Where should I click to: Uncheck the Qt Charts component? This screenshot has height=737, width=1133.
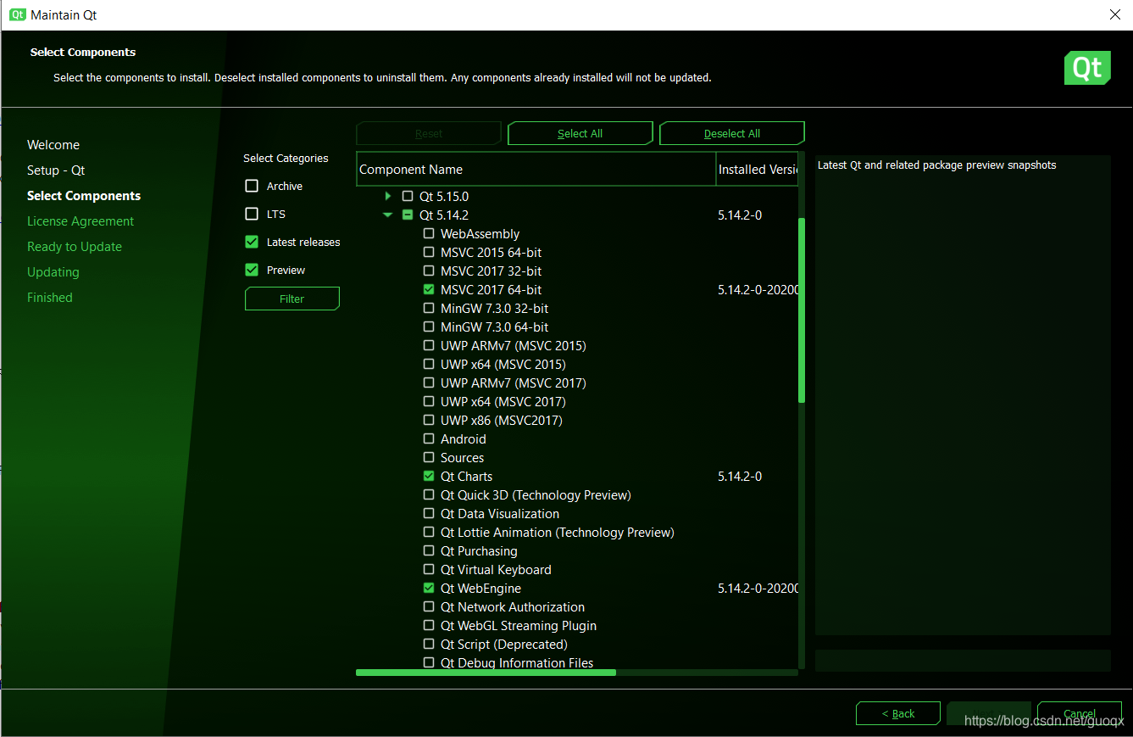[429, 476]
